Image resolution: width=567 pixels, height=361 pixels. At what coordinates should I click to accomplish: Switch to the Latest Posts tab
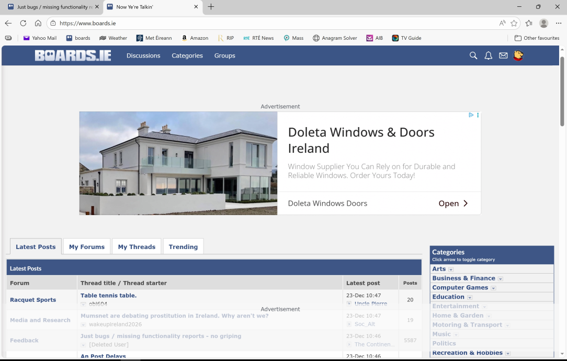coord(36,247)
